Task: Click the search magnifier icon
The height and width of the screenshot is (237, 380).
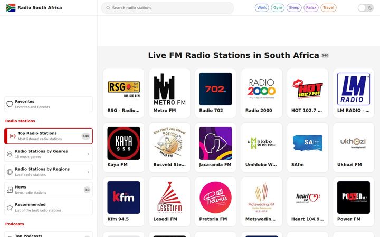Action: tap(108, 8)
